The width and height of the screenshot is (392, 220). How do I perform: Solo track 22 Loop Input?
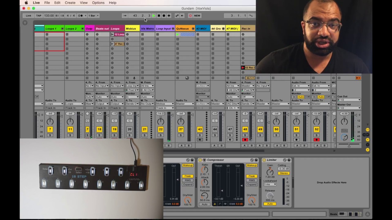[x=160, y=135]
